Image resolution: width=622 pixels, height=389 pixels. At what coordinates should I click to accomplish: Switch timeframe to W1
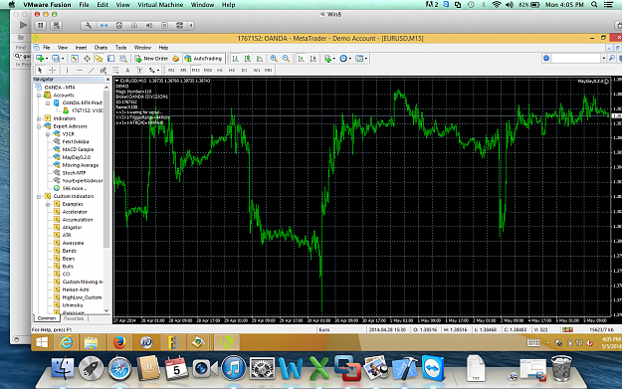point(256,71)
